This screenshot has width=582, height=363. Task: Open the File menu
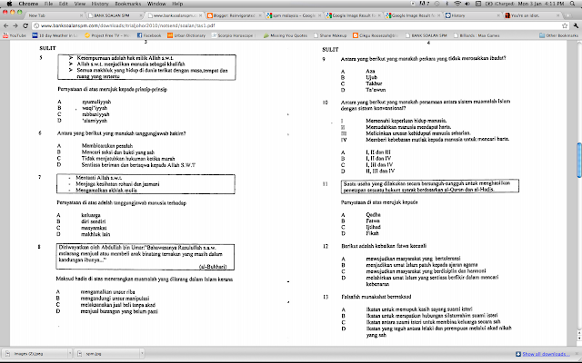(48, 4)
